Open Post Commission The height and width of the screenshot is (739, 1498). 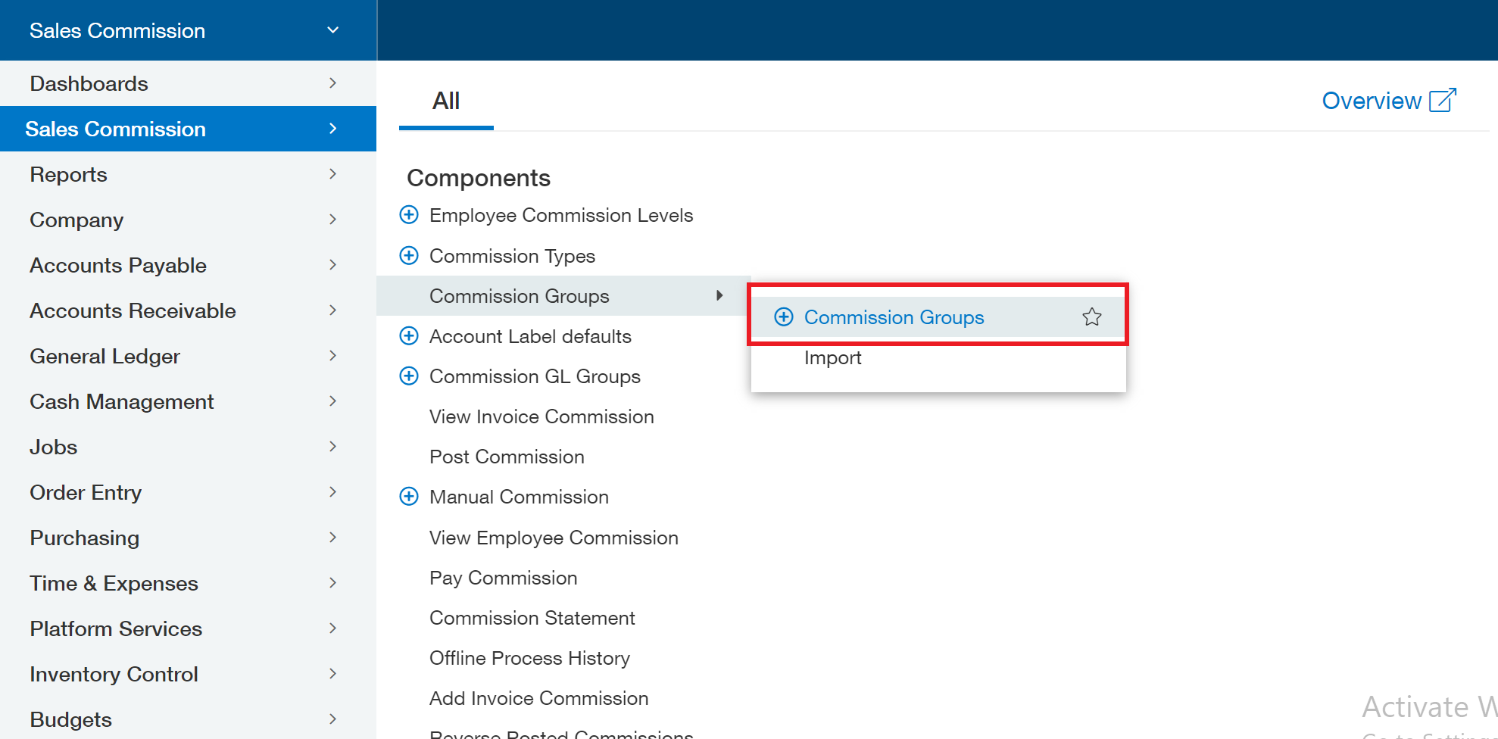click(507, 457)
